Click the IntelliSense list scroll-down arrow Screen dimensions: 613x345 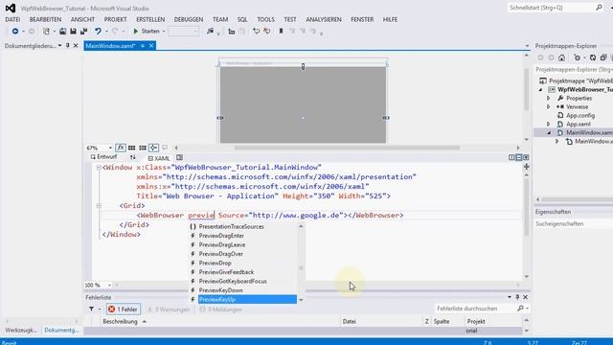[x=301, y=300]
